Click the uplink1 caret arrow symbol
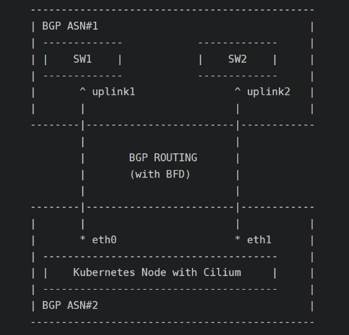The width and height of the screenshot is (349, 335). tap(83, 90)
